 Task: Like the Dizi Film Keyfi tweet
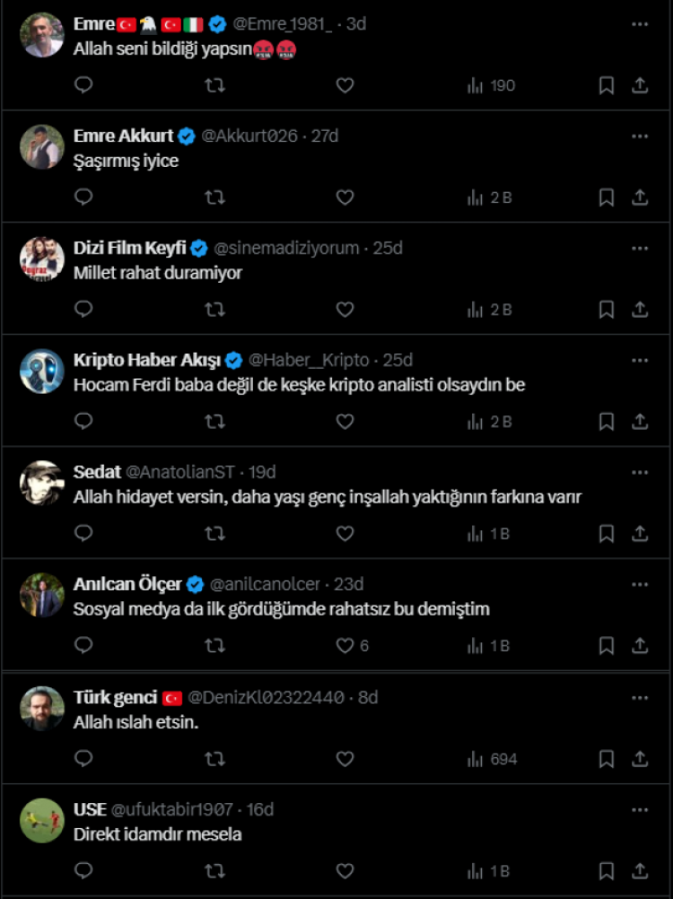coord(345,310)
